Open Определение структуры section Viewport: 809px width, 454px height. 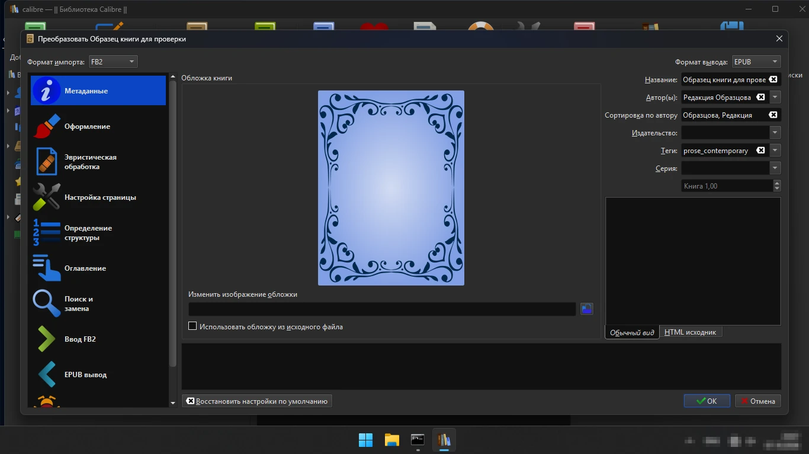tap(98, 232)
